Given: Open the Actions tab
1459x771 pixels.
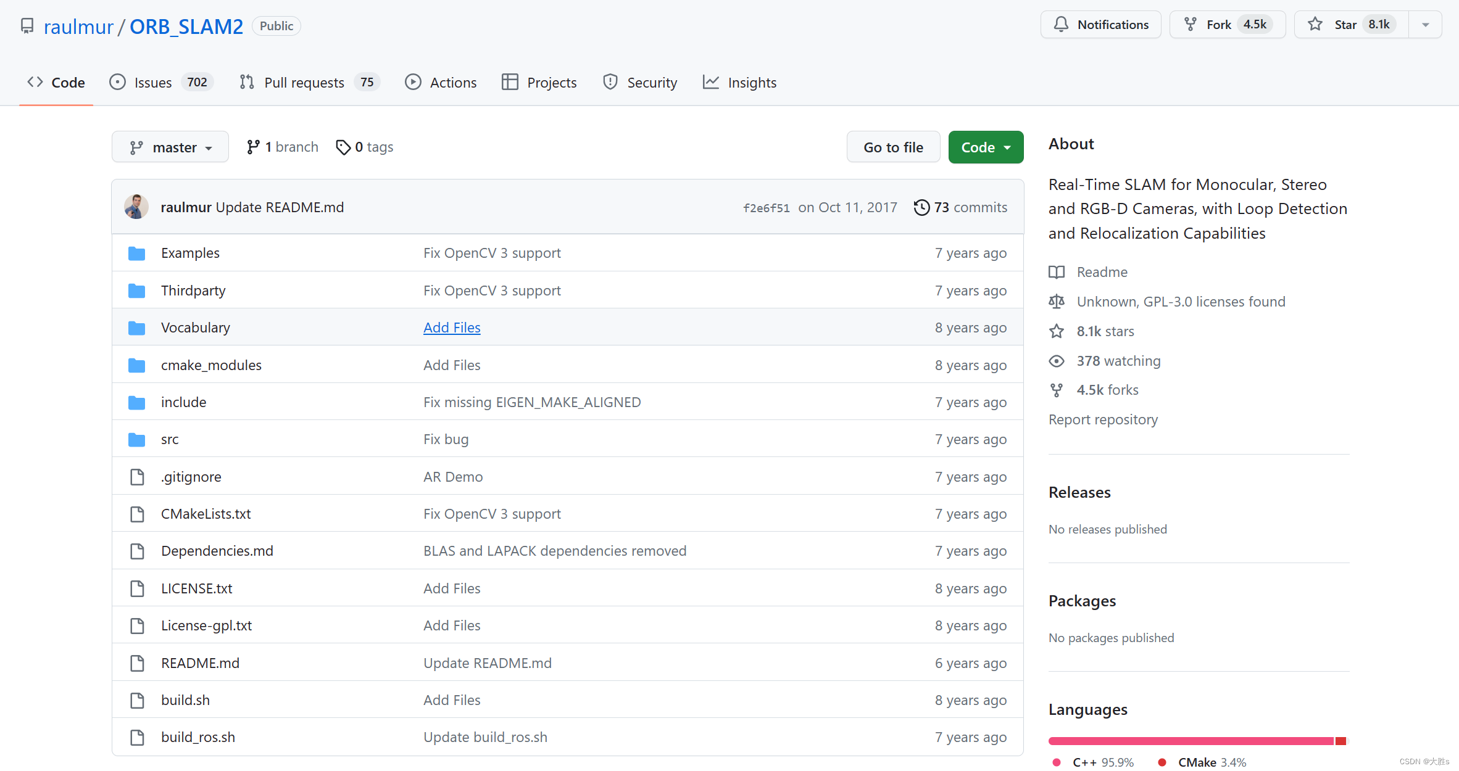Looking at the screenshot, I should (x=441, y=82).
